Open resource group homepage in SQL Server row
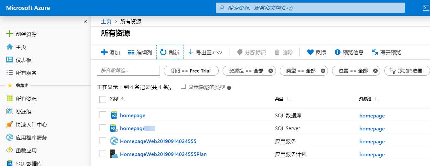This screenshot has height=166, width=430. point(372,128)
